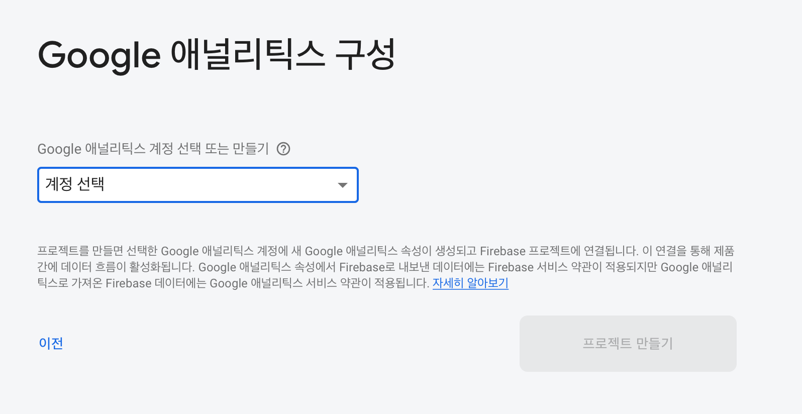802x414 pixels.
Task: Click the Google 애널리틱스 구성 heading
Action: [x=217, y=55]
